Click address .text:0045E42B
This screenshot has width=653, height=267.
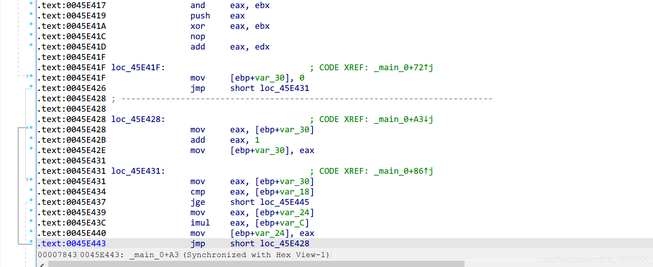tap(71, 140)
